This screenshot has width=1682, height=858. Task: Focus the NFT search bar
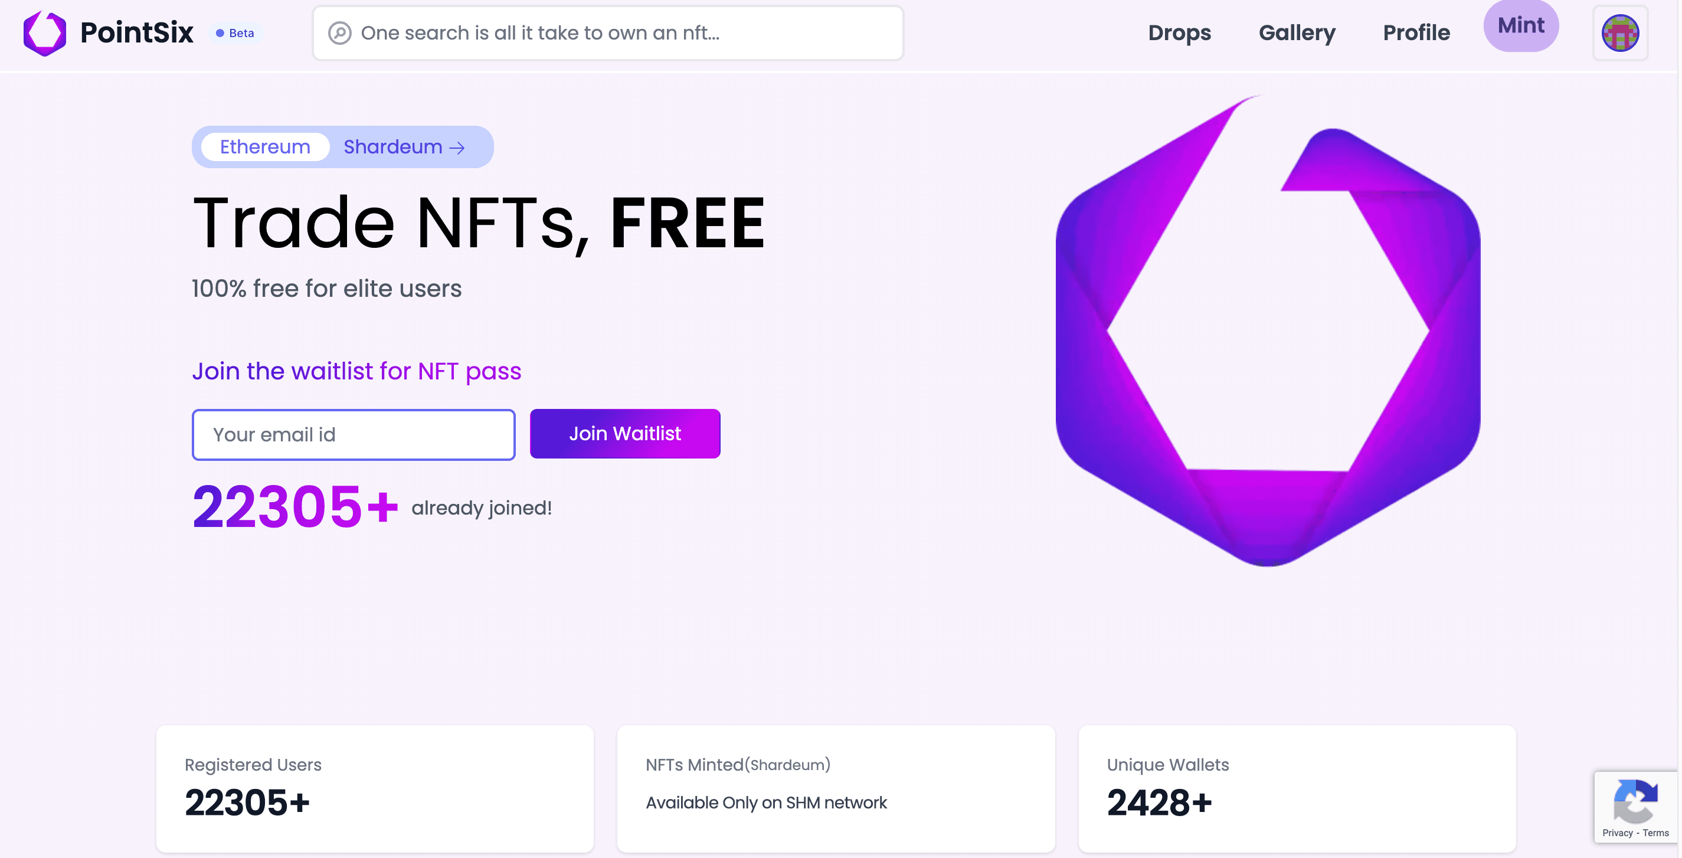click(608, 32)
